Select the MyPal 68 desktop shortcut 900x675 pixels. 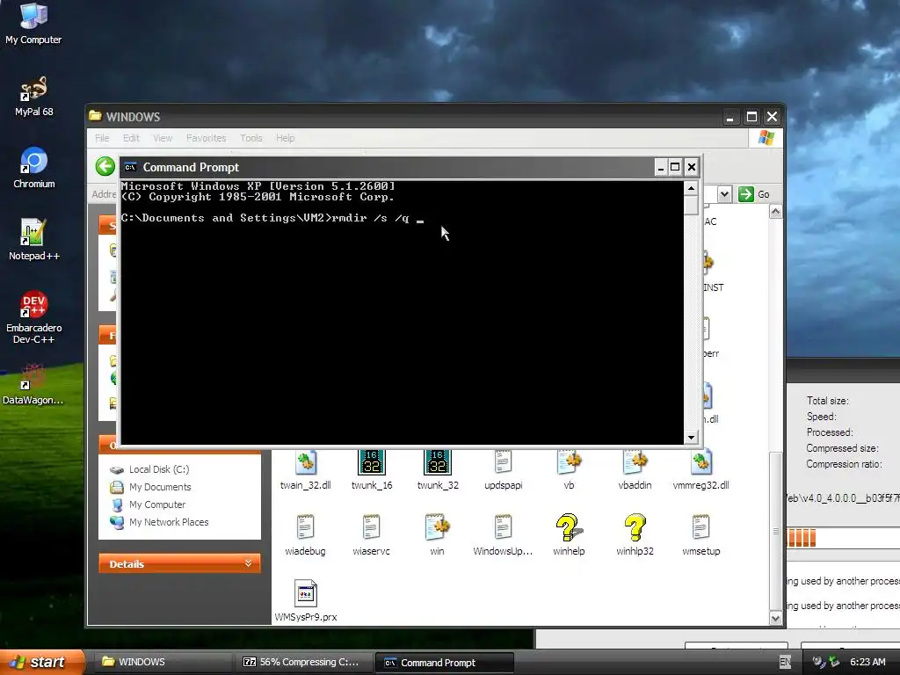(33, 95)
